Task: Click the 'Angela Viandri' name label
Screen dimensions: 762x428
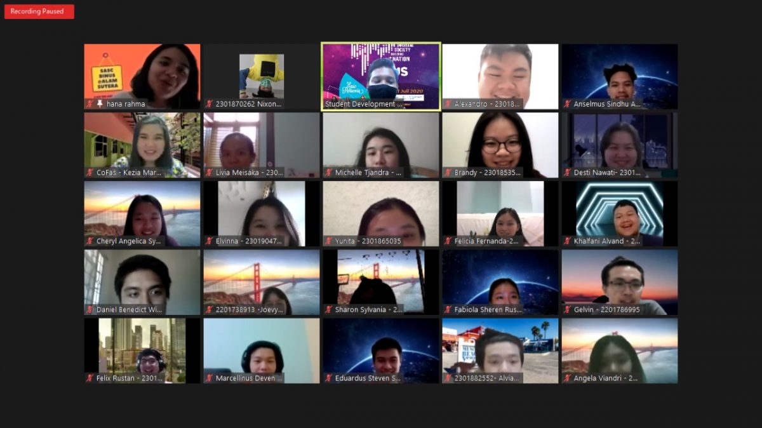Action: pyautogui.click(x=606, y=378)
